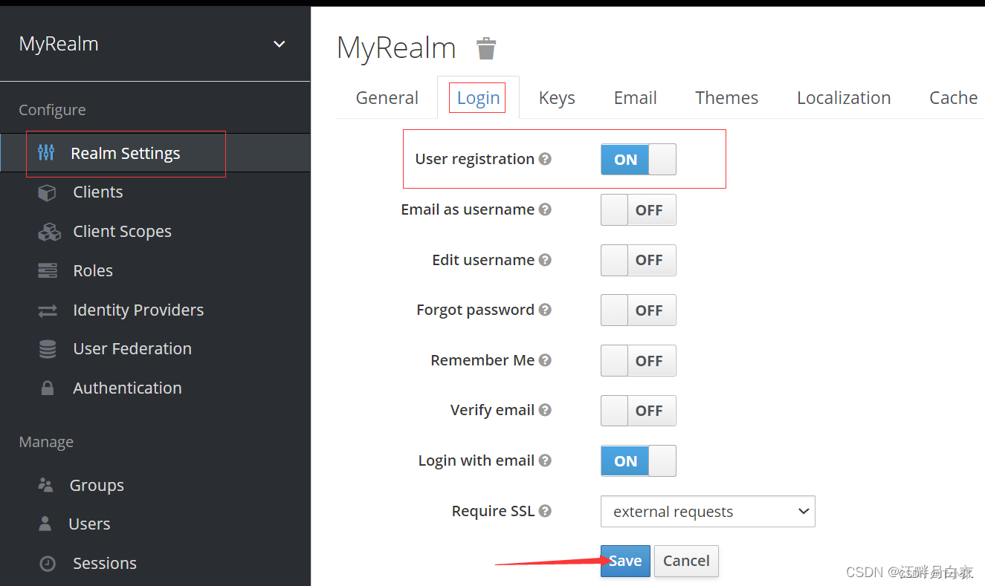The width and height of the screenshot is (985, 586).
Task: Show help for Remember Me
Action: click(x=545, y=360)
